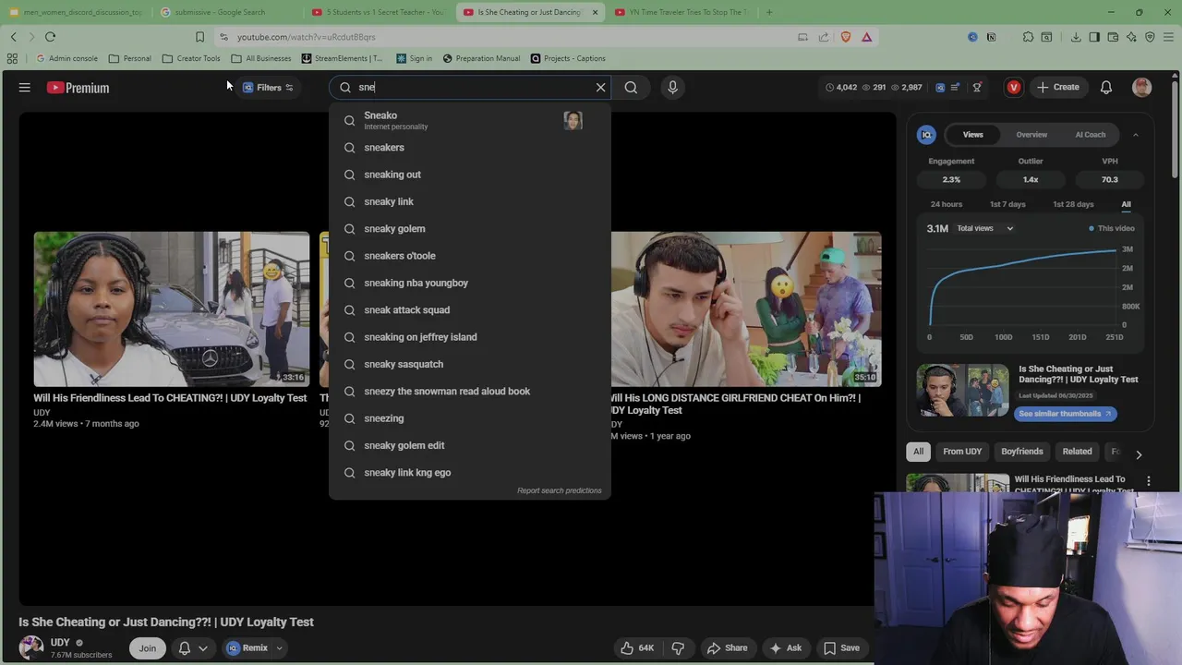Select the From UDY chip
Viewport: 1182px width, 665px height.
962,452
